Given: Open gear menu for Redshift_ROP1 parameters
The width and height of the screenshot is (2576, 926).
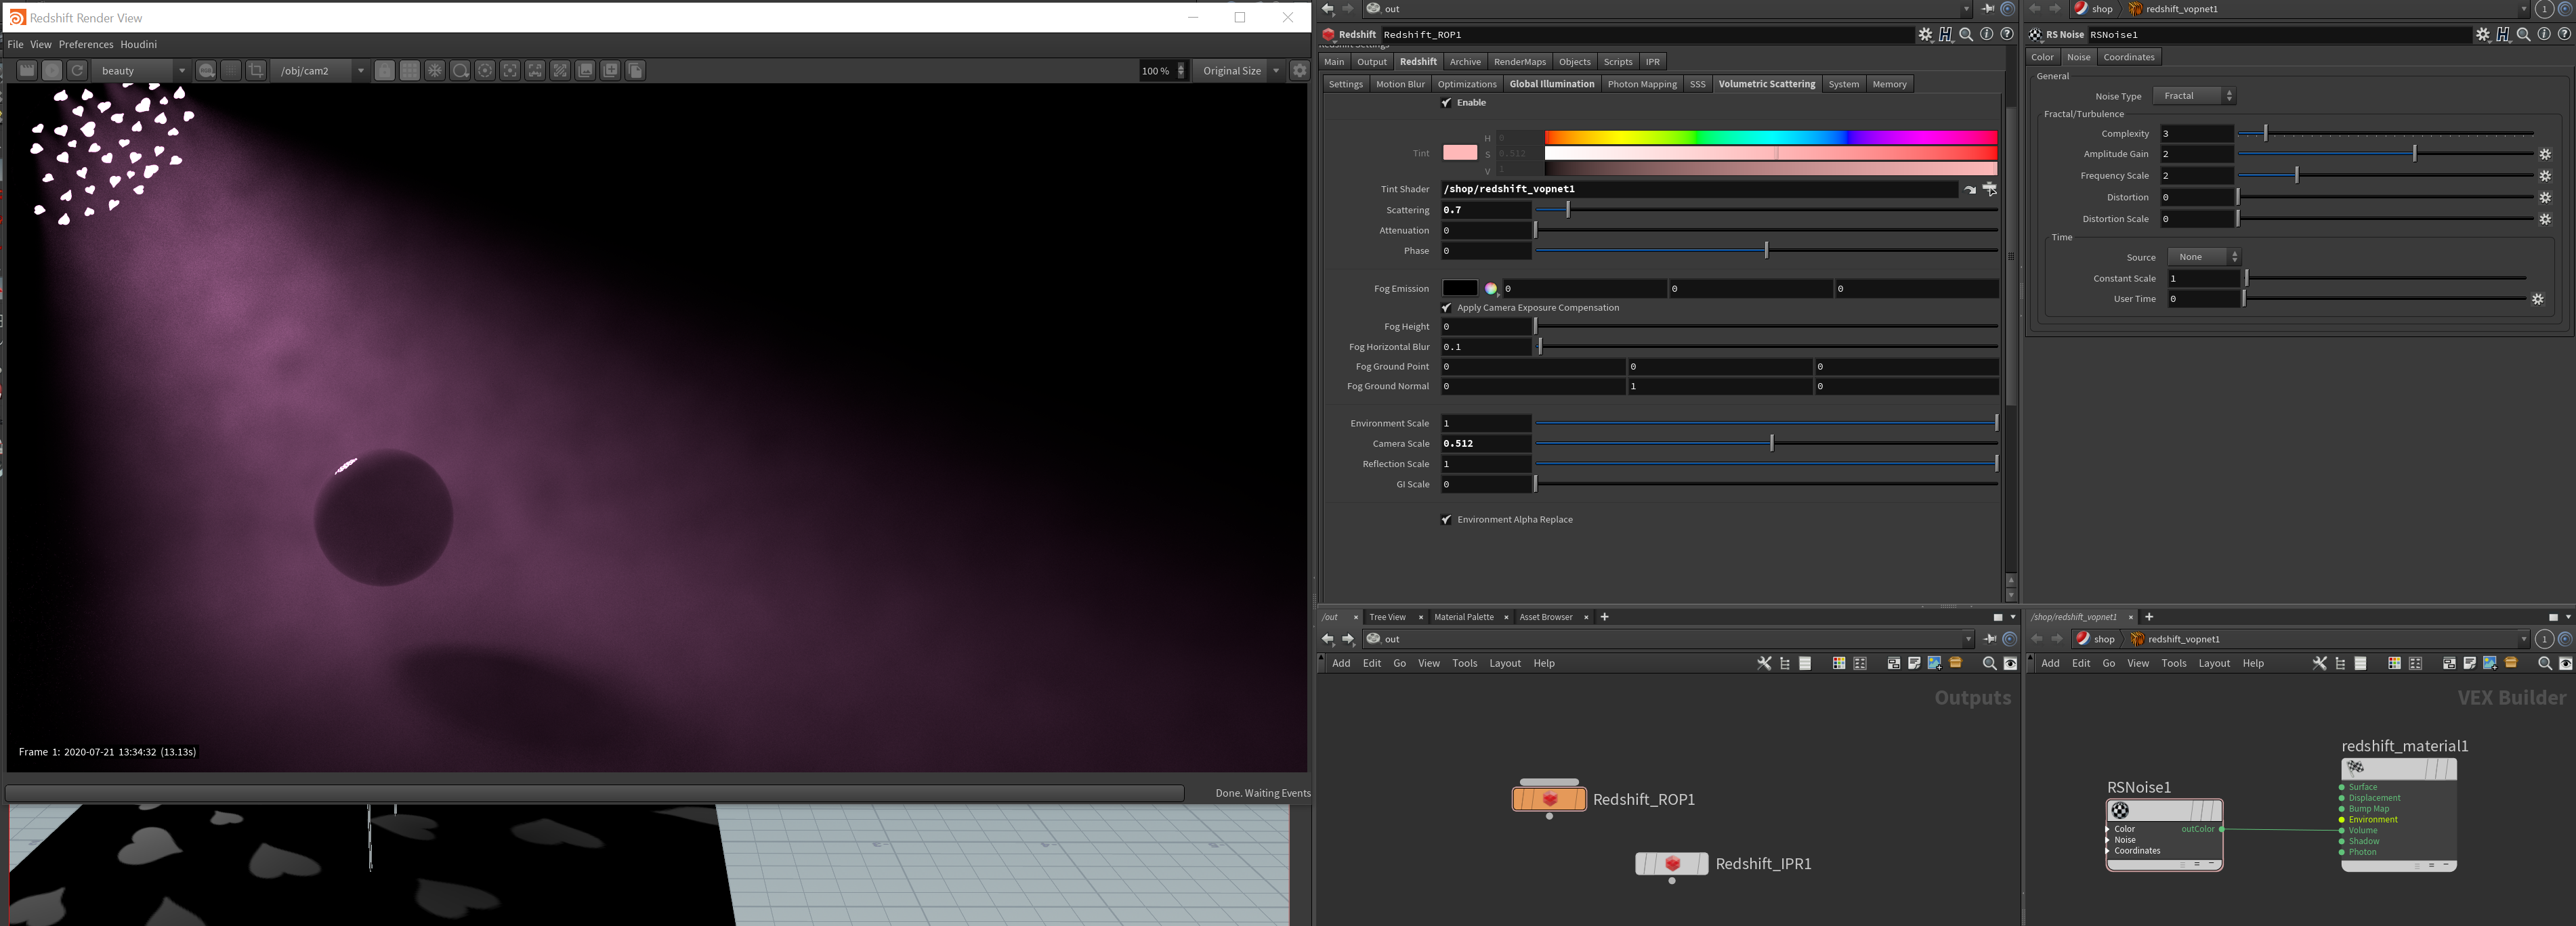Looking at the screenshot, I should [1925, 34].
